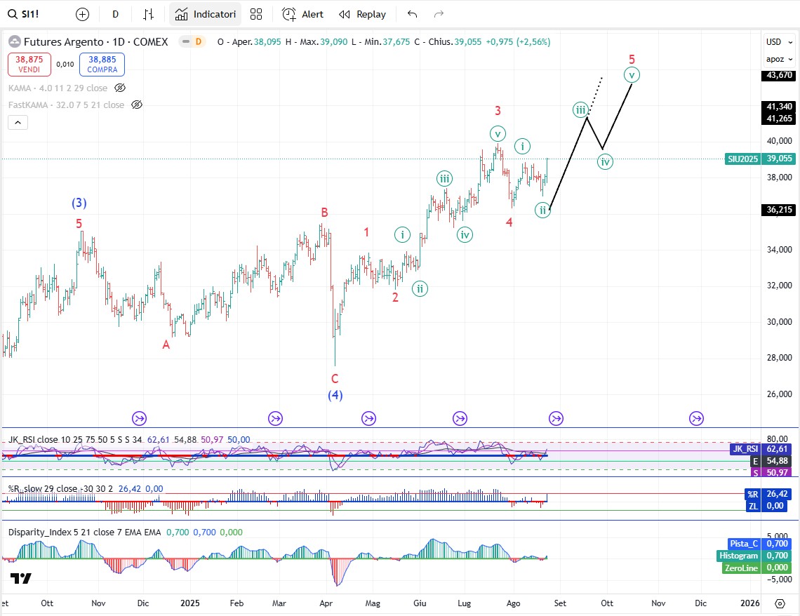Image resolution: width=800 pixels, height=616 pixels.
Task: Collapse the indicator legend chevron
Action: point(18,123)
